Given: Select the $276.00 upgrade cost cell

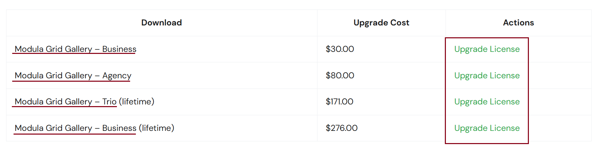Looking at the screenshot, I should pos(342,128).
